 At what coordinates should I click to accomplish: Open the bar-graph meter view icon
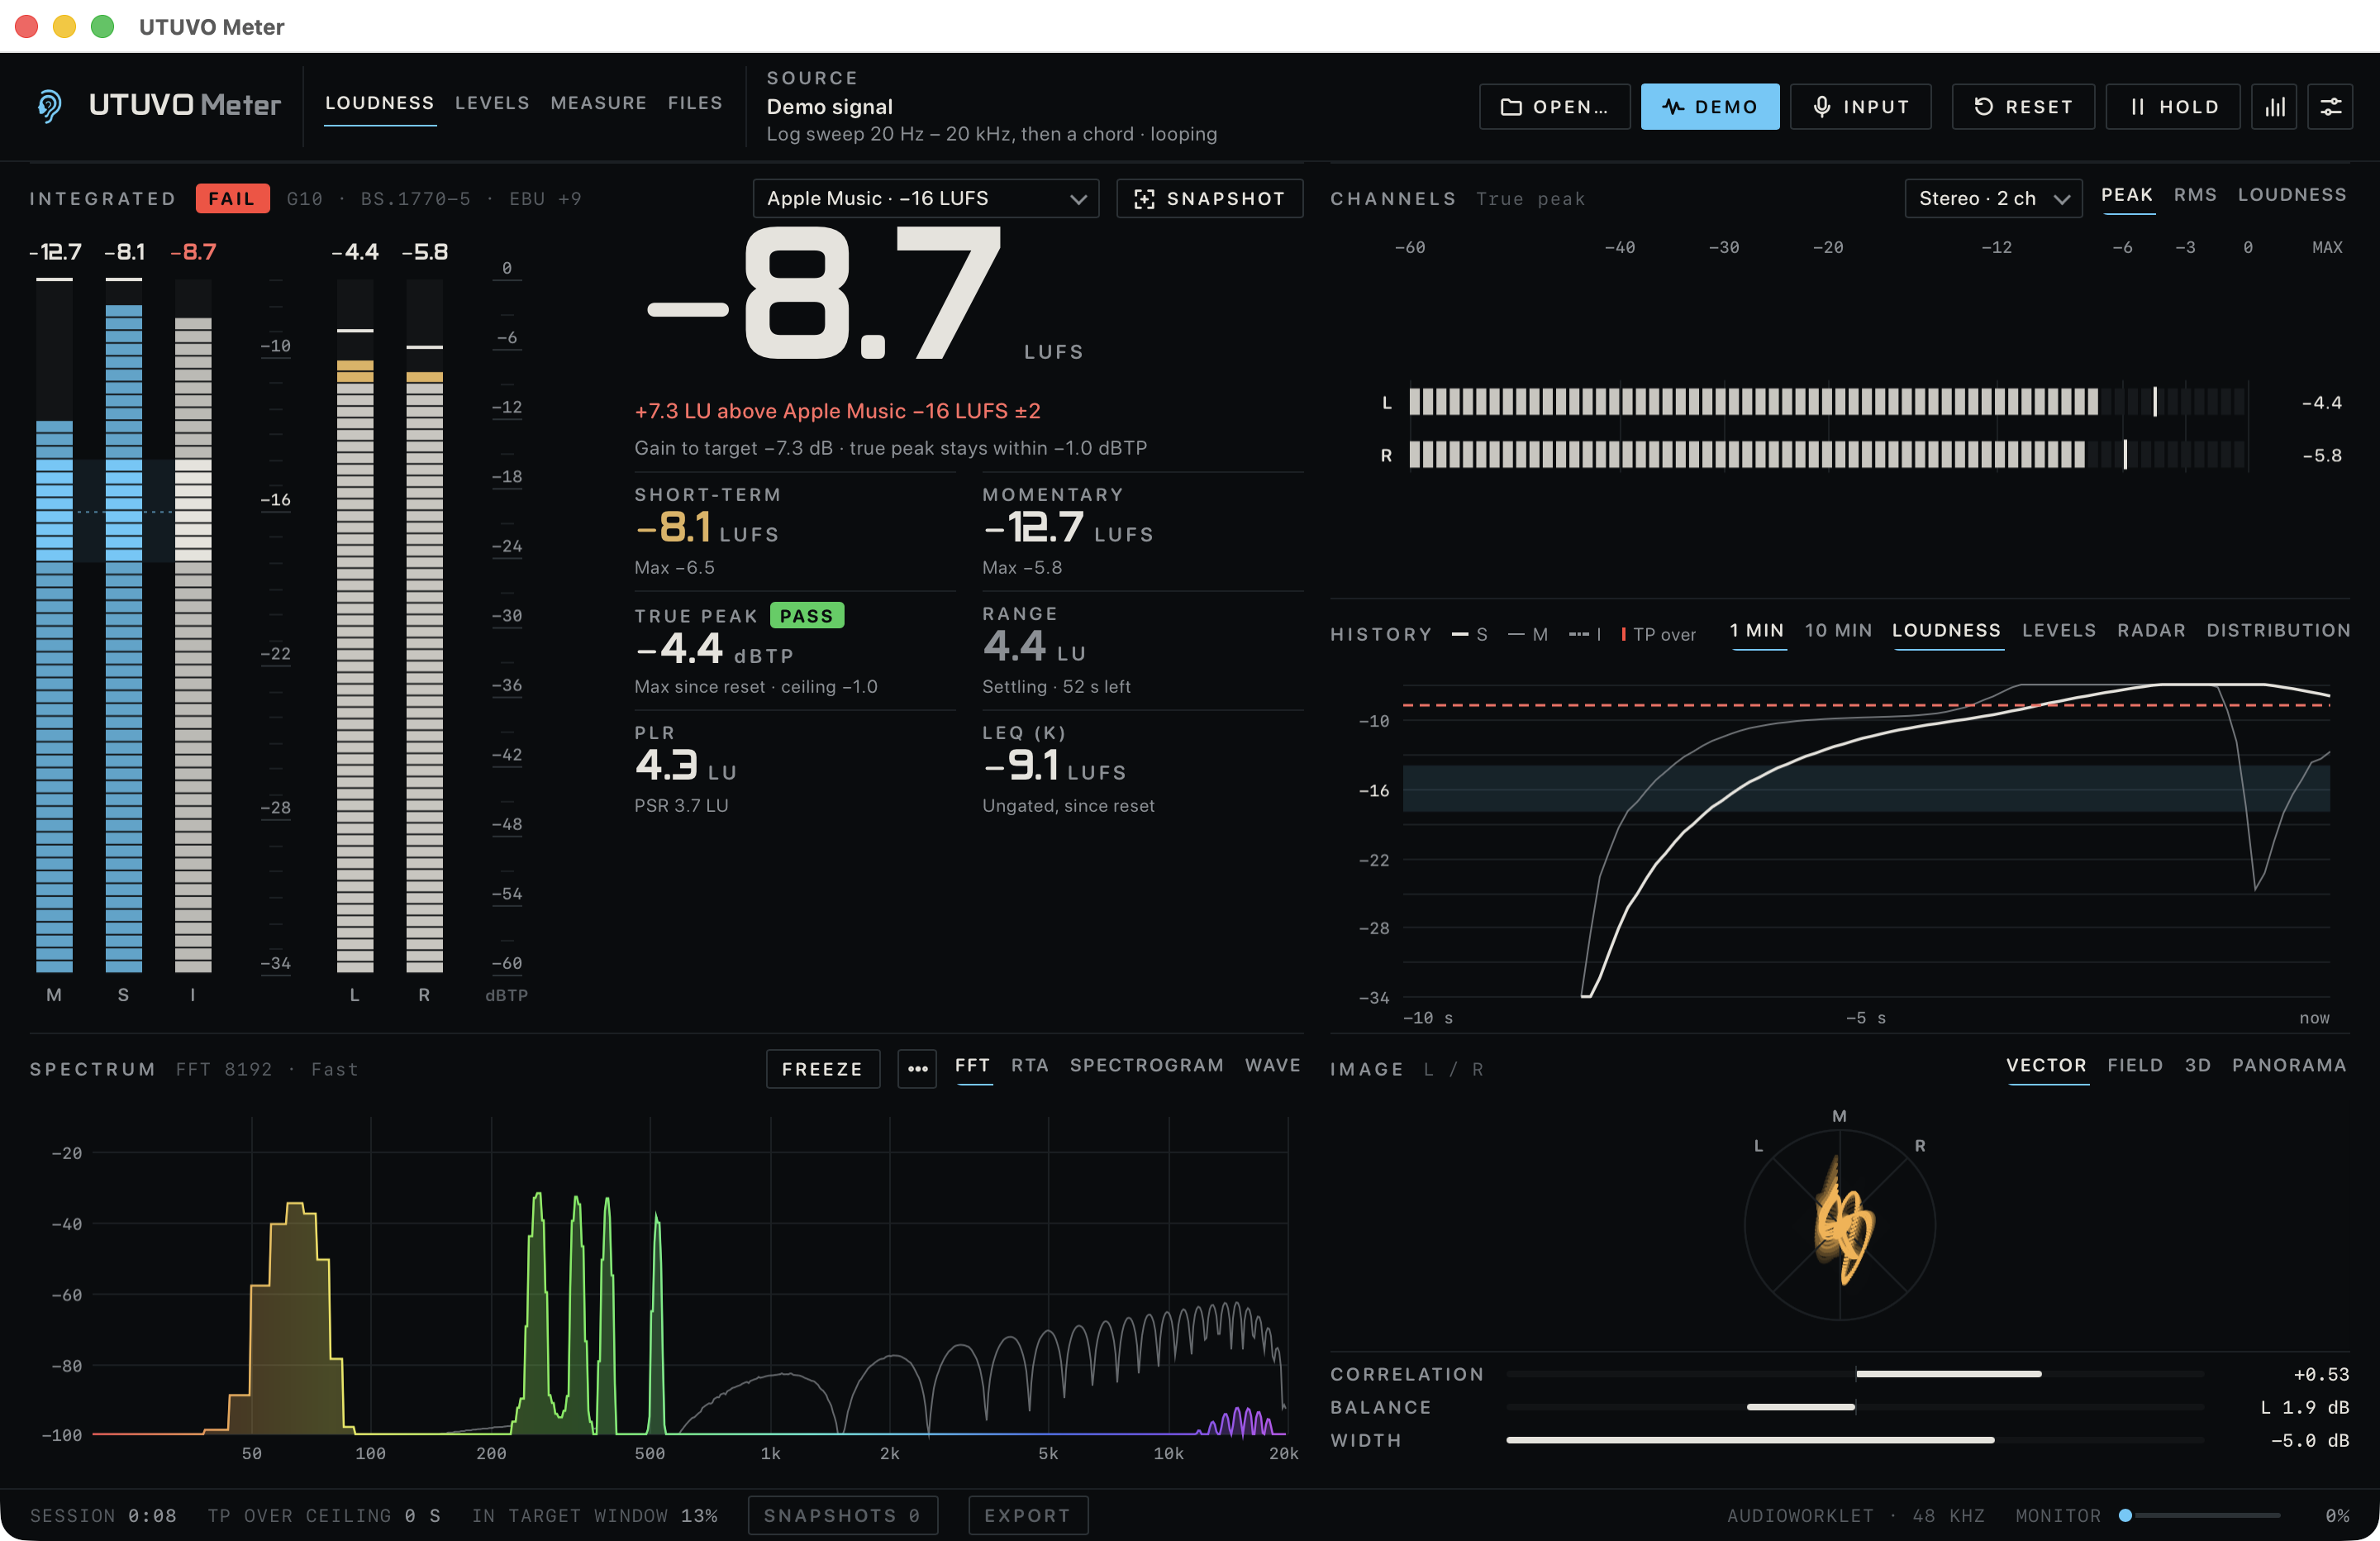(x=2274, y=106)
